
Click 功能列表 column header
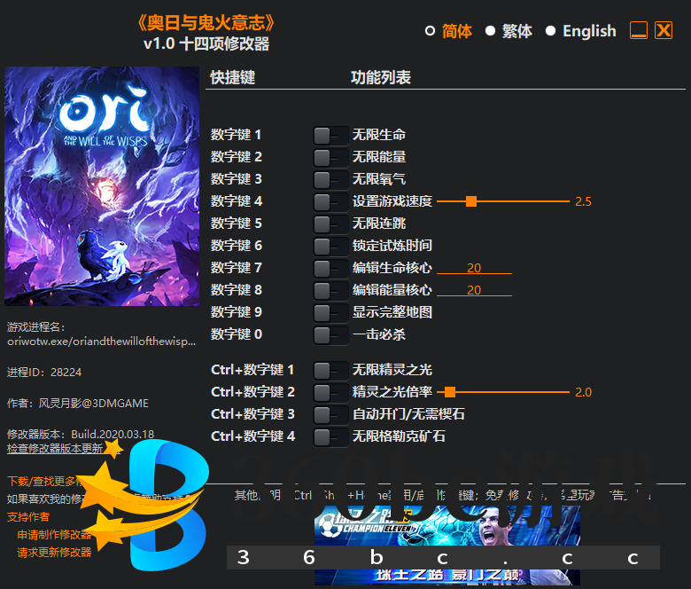[x=381, y=78]
